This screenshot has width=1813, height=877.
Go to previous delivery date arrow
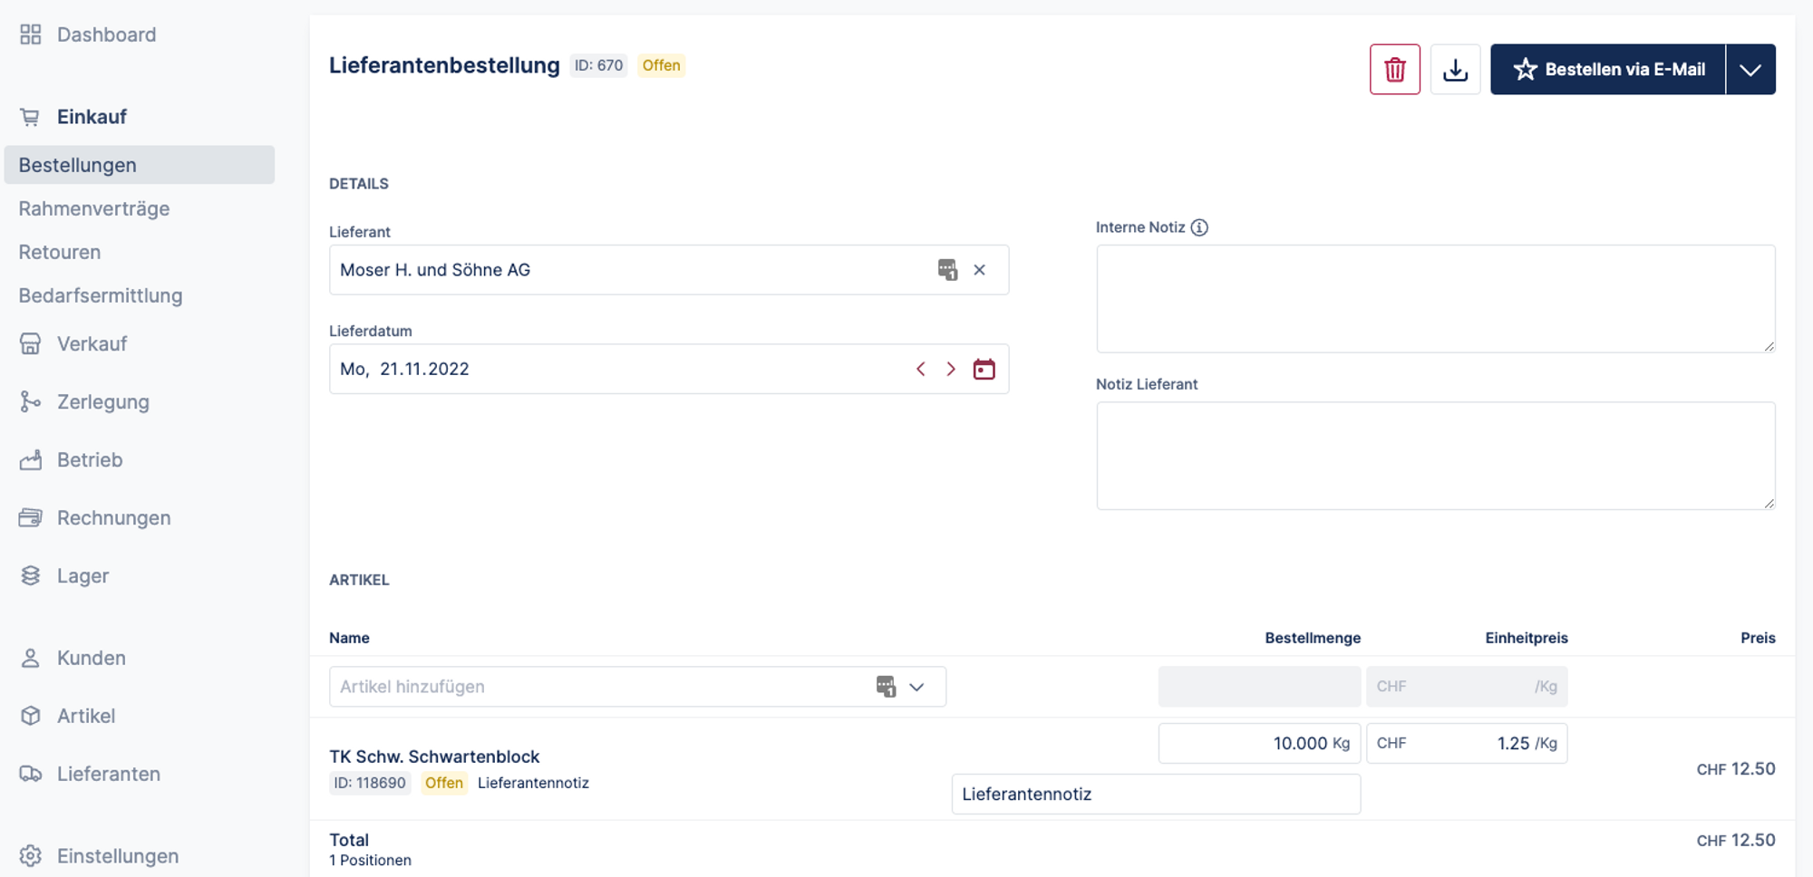tap(921, 370)
